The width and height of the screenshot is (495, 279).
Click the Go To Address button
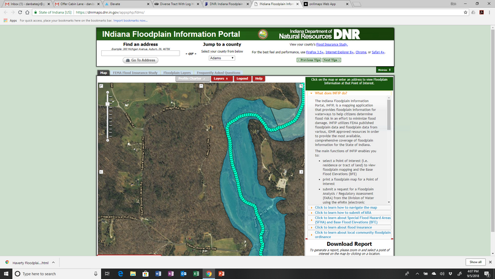point(140,60)
